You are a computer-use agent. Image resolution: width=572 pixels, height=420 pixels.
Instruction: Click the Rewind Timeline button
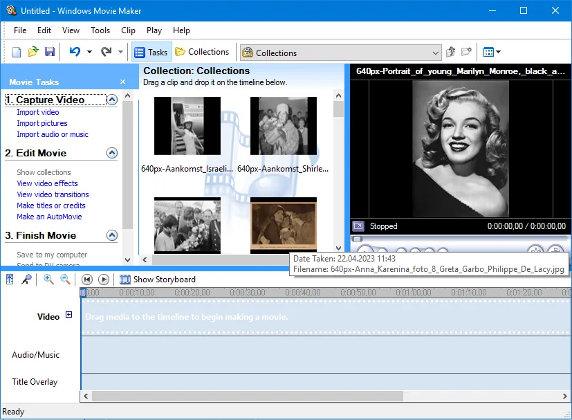(x=87, y=280)
